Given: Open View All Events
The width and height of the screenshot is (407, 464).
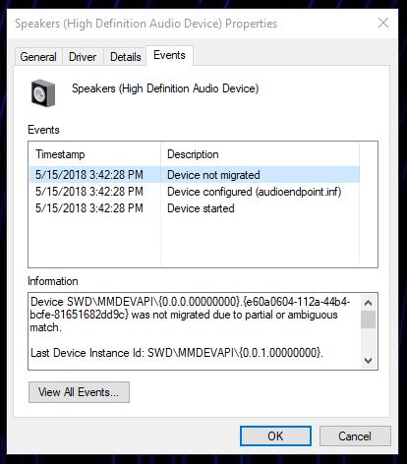Looking at the screenshot, I should pos(79,392).
